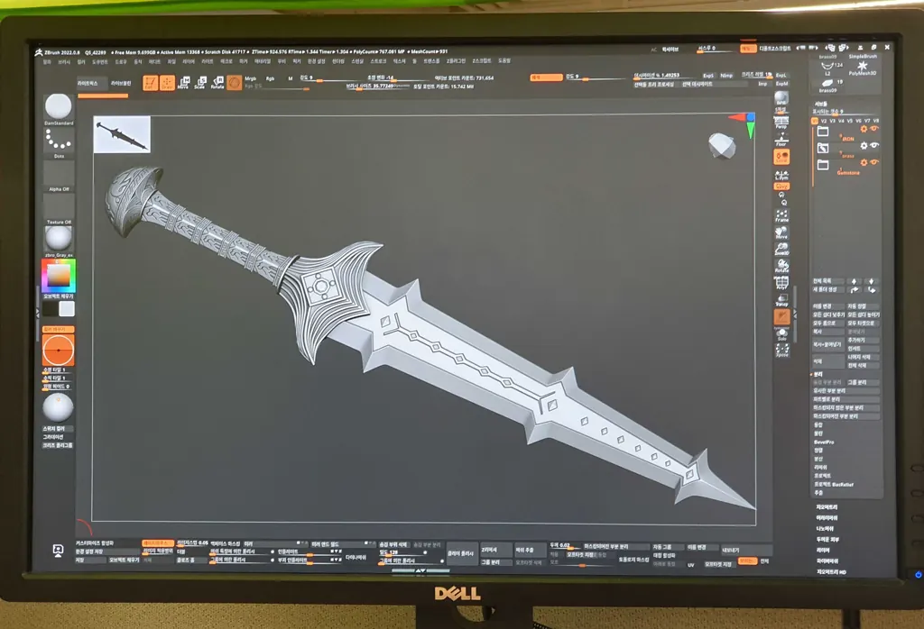Open settings gear for IRON folder

[864, 129]
